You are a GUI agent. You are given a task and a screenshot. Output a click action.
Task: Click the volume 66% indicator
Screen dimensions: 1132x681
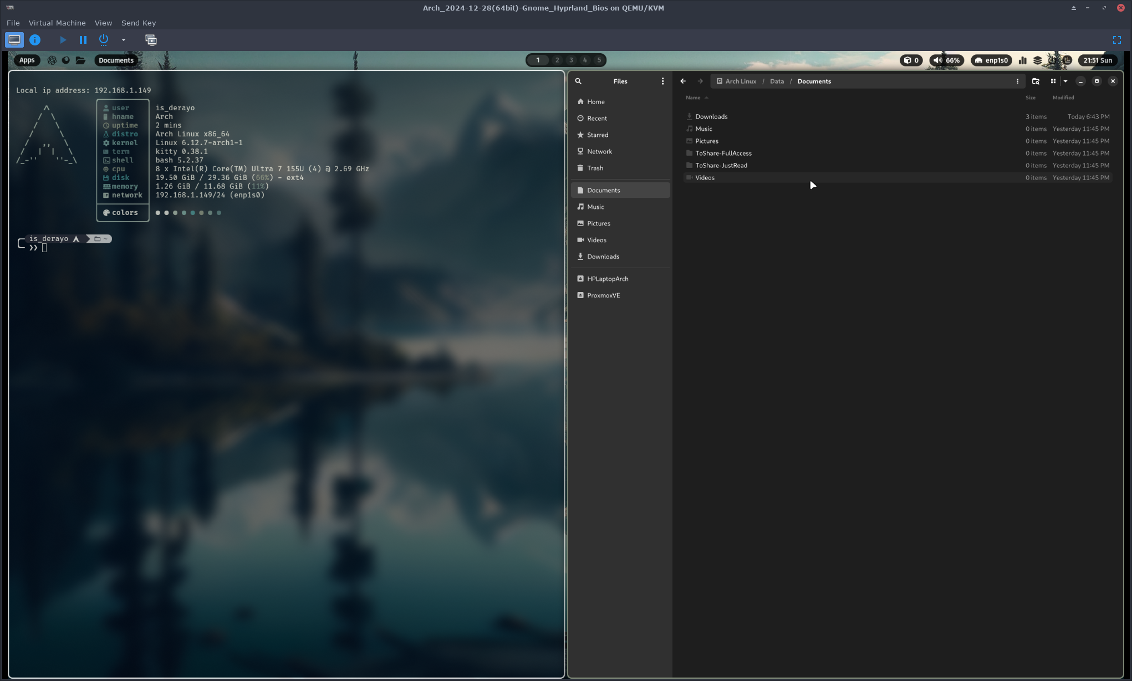(x=947, y=60)
